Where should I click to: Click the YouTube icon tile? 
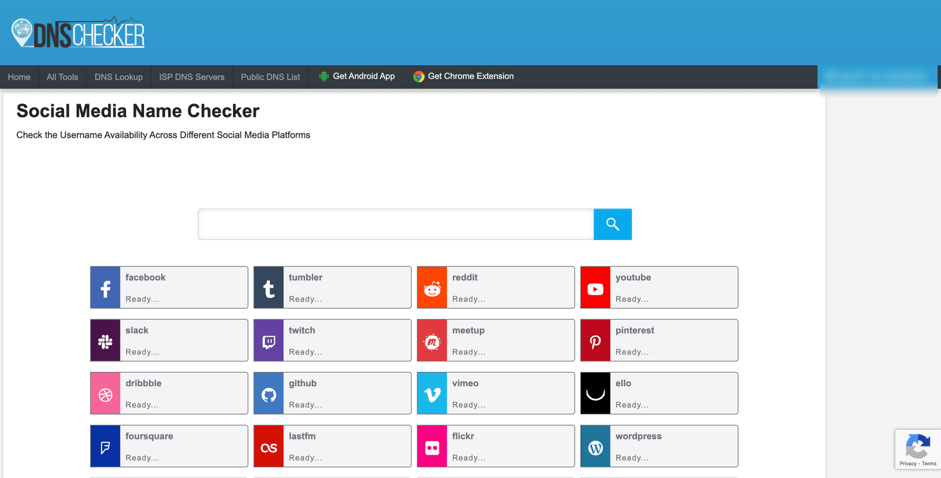pyautogui.click(x=595, y=288)
